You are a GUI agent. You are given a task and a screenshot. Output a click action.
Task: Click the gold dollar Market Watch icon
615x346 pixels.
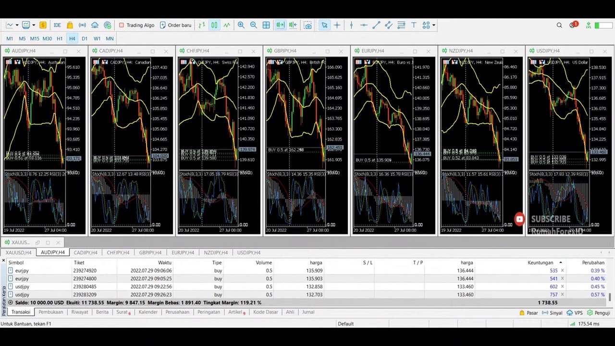pos(43,25)
